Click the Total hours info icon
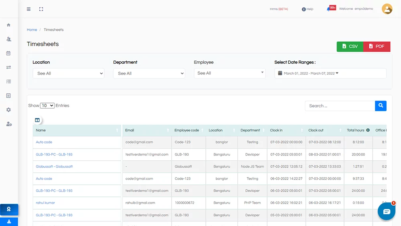Image resolution: width=401 pixels, height=226 pixels. click(x=368, y=130)
